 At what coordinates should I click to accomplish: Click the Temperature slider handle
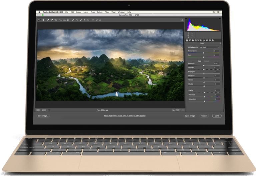pyautogui.click(x=203, y=53)
